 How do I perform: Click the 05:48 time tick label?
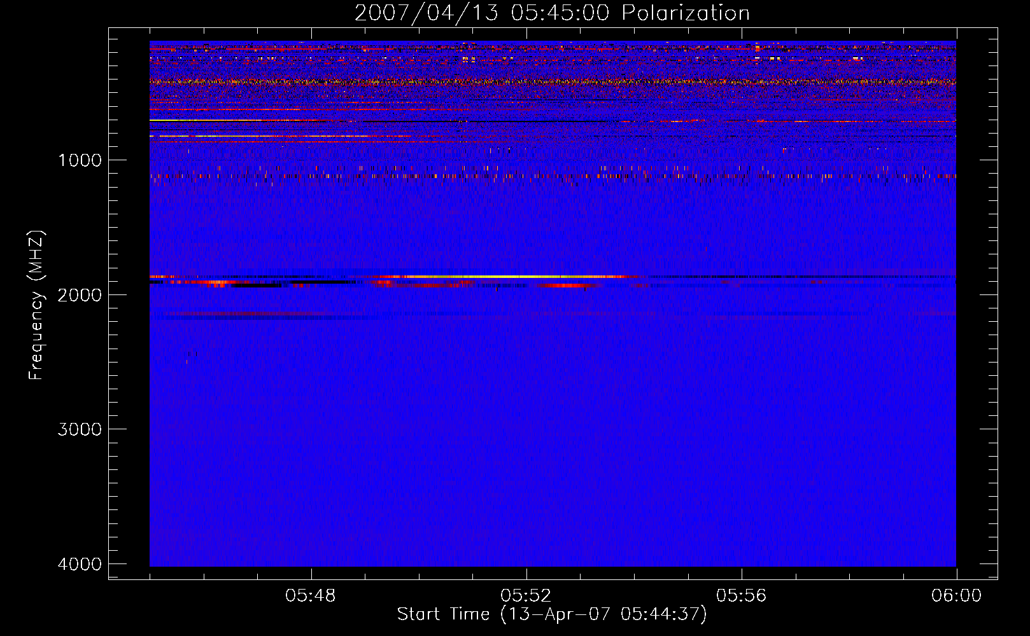(311, 596)
